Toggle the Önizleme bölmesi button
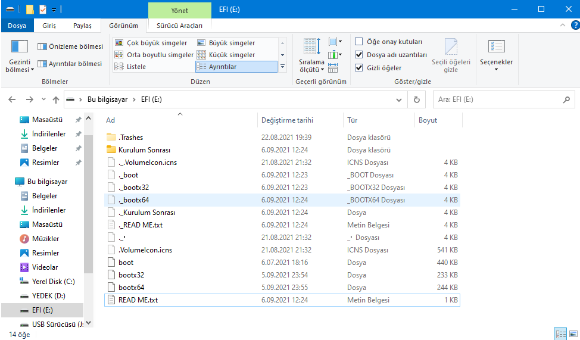This screenshot has width=580, height=340. coord(70,46)
